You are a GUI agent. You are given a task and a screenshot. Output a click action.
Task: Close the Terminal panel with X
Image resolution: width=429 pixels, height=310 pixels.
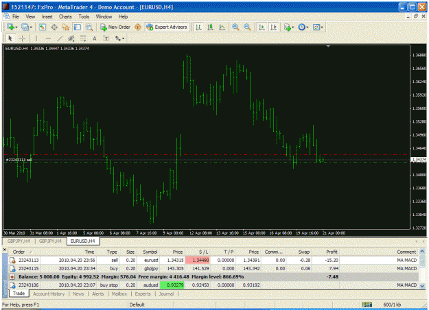pos(5,250)
